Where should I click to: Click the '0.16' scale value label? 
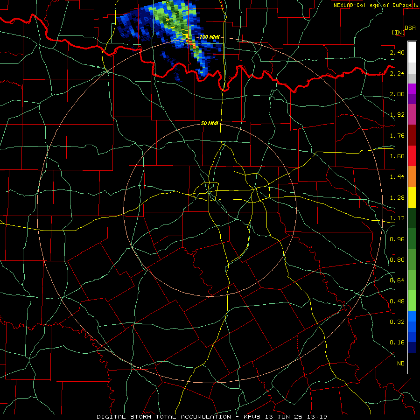397,343
